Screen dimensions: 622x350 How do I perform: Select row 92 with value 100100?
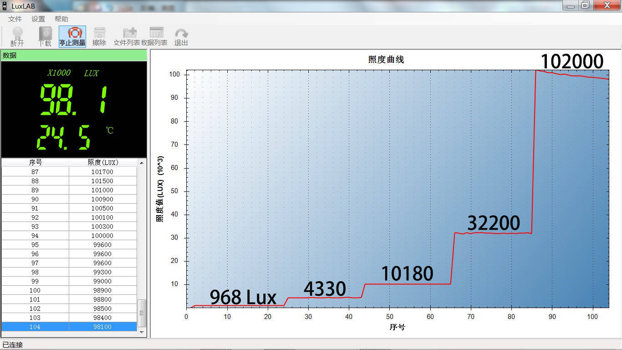pyautogui.click(x=69, y=217)
